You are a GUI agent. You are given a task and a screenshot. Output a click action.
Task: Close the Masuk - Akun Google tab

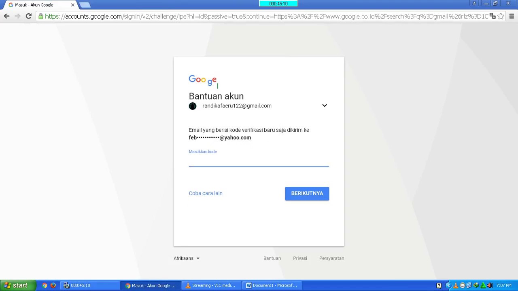point(73,5)
